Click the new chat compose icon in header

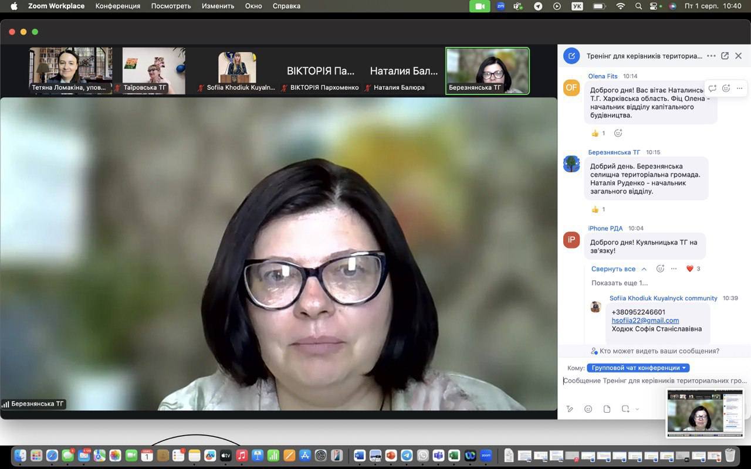[x=571, y=56]
